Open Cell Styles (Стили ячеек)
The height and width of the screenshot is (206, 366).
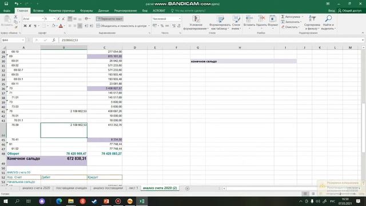[x=236, y=23]
